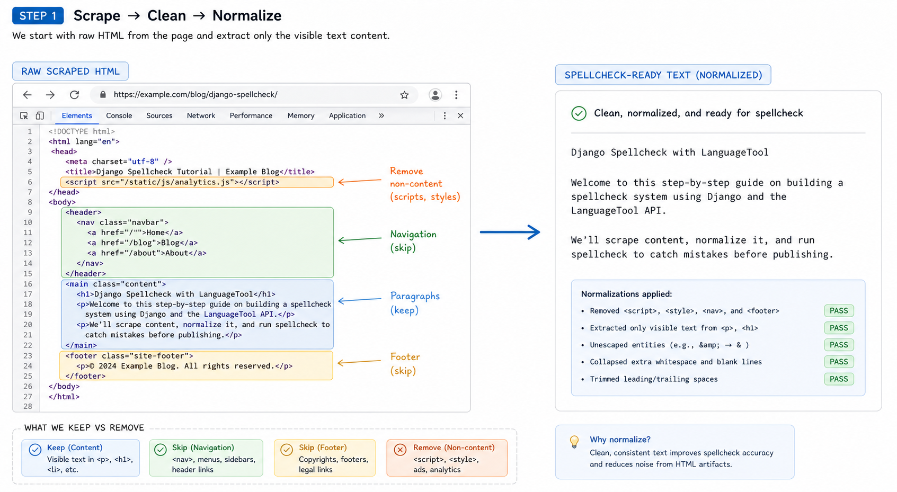Toggle the DevTools device toolbar icon
Viewport: 897px width, 492px height.
tap(40, 115)
